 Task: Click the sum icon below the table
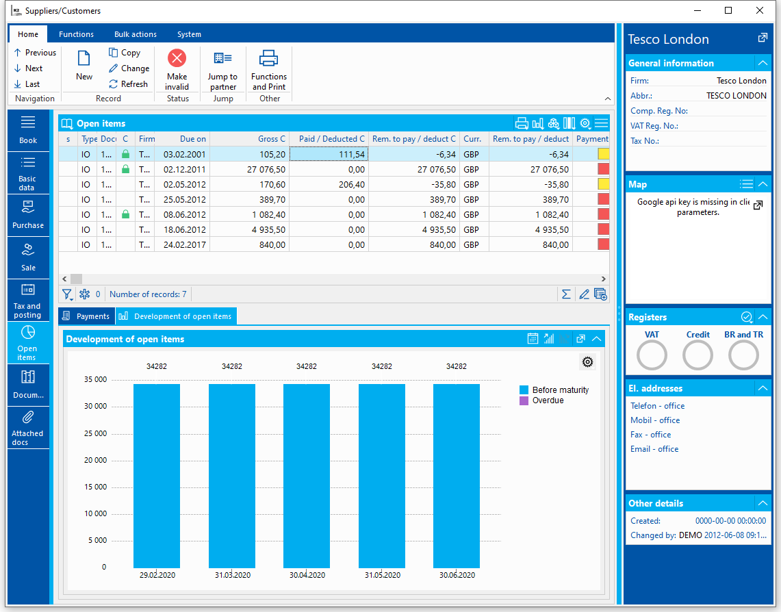pos(566,294)
